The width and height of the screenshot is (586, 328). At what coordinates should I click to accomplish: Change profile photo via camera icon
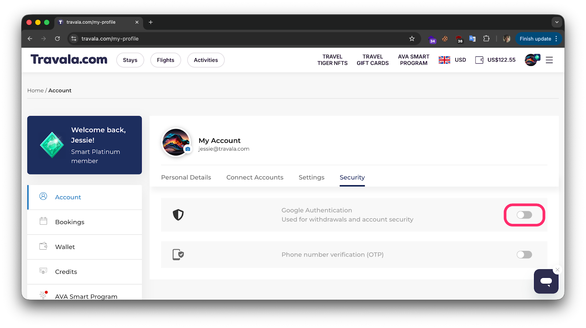click(x=188, y=149)
